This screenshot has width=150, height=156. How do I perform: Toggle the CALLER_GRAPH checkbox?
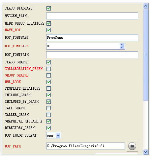coord(48,115)
